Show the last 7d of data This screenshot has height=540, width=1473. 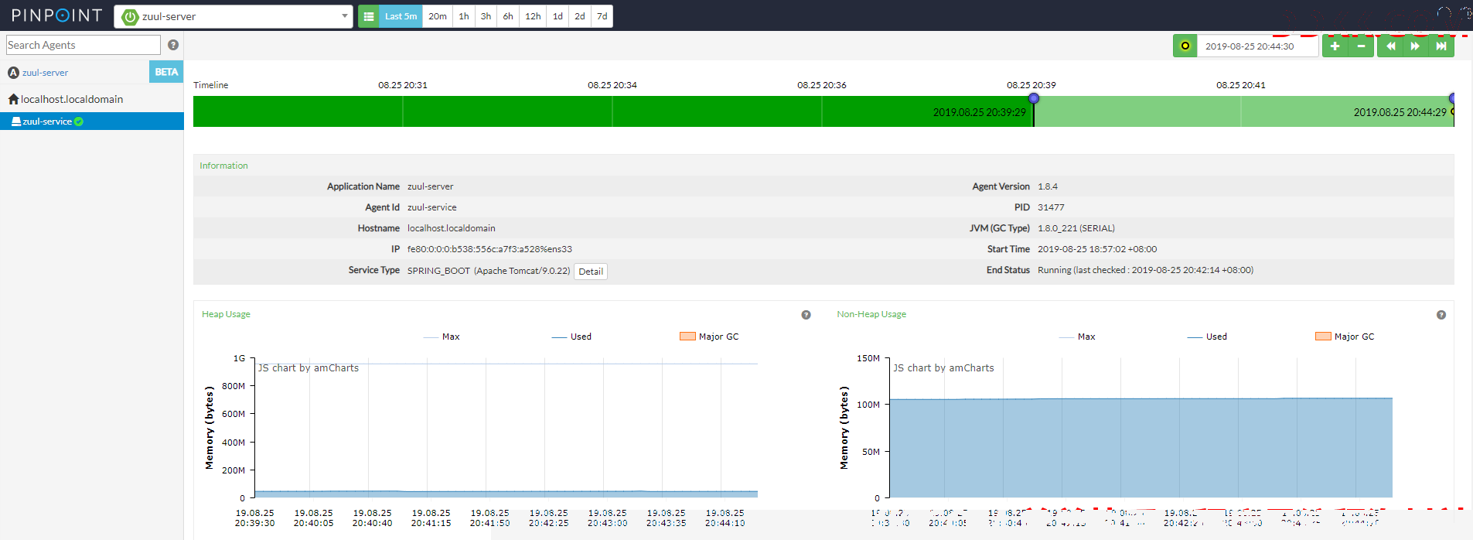602,16
